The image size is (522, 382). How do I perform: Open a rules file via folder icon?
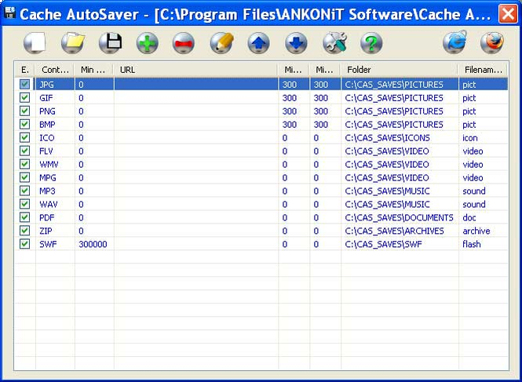coord(72,43)
